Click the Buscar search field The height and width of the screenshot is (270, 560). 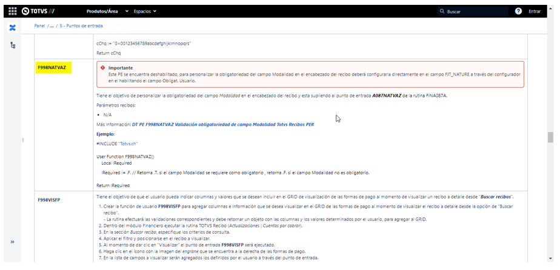pos(473,12)
